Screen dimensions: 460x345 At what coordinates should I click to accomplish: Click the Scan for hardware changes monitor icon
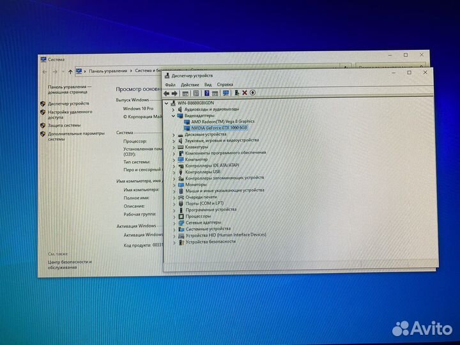(226, 93)
